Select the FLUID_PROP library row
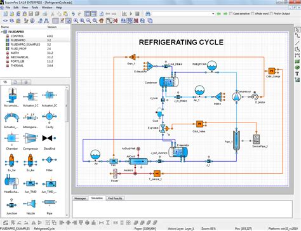Screen dimensions: 301x231 35,49
